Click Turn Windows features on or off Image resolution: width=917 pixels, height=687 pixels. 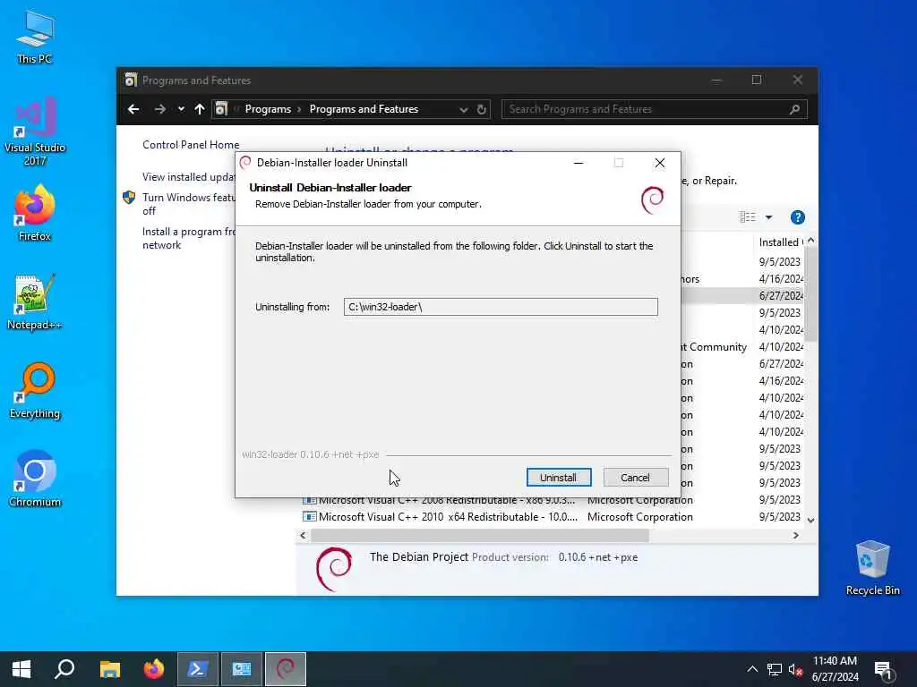[188, 204]
